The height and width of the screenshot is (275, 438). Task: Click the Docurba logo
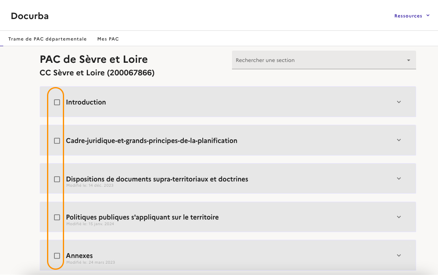coord(30,16)
